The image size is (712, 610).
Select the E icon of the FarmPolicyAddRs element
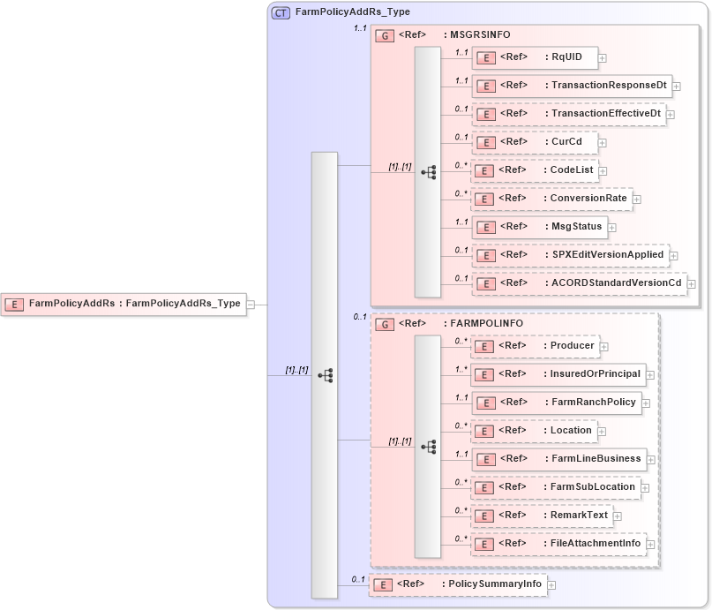click(x=12, y=304)
